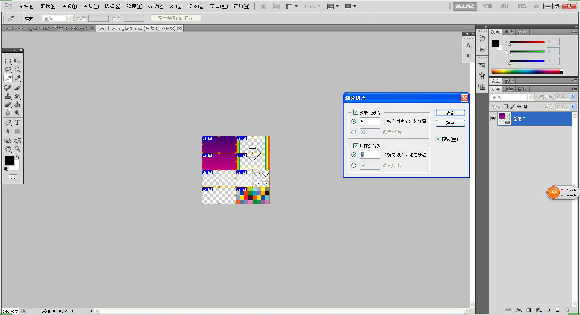Click the 纵向切片 count field containing 4
Viewport: 580px width, 315px height.
[369, 121]
